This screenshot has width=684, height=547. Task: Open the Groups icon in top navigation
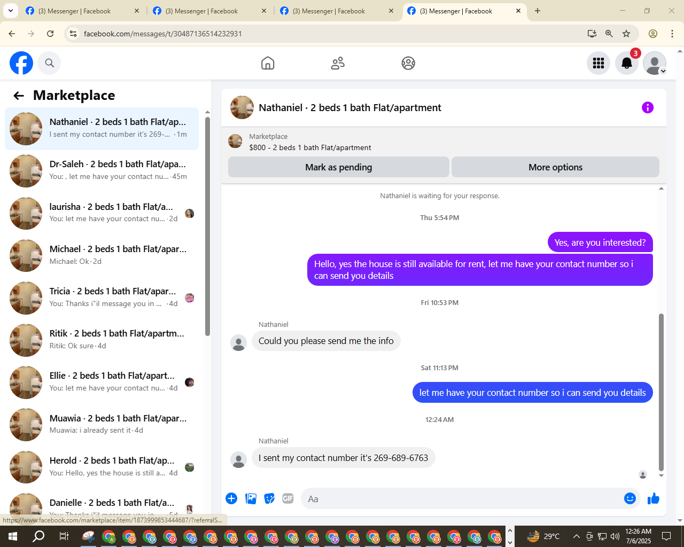(408, 63)
